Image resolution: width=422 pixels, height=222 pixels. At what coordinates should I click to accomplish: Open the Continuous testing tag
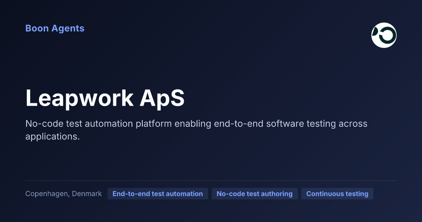337,194
